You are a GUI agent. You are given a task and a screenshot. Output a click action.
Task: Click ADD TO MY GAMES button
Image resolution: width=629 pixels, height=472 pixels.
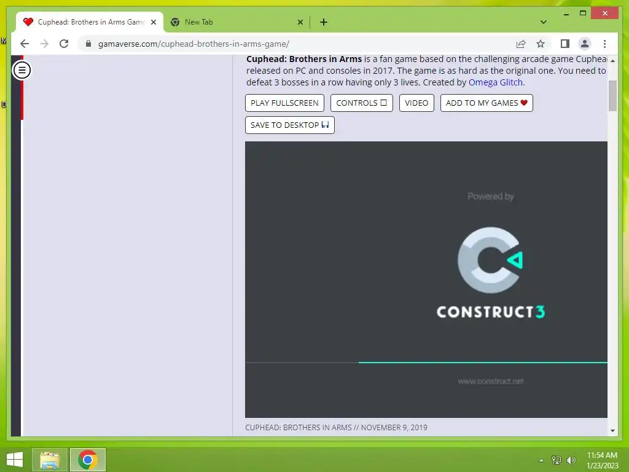point(486,103)
